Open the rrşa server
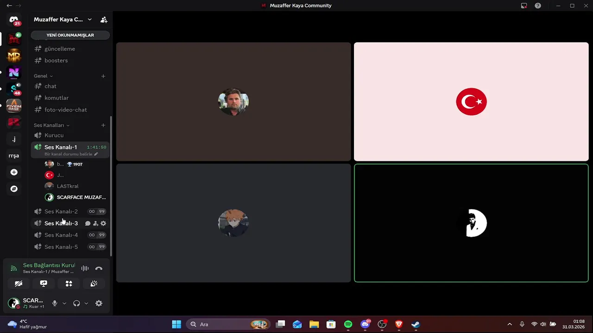The image size is (593, 333). (x=14, y=155)
